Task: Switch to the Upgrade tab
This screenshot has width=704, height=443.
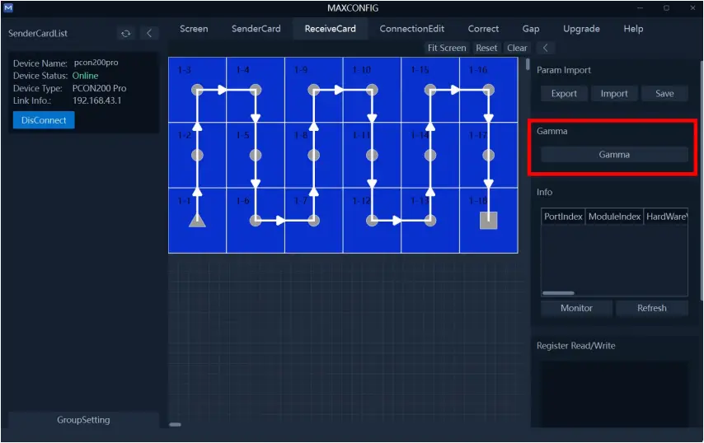Action: coord(581,29)
